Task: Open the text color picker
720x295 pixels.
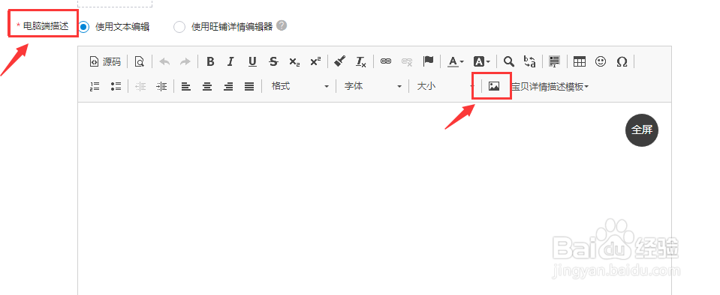Action: point(456,61)
